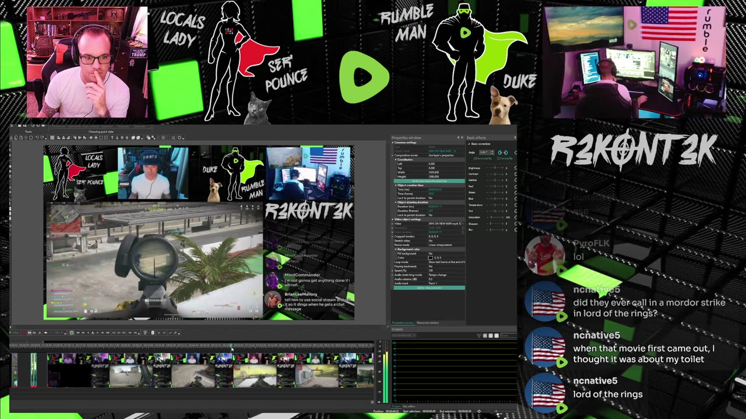Reset the Temperature value with its reset icon
This screenshot has height=419, width=746.
pos(516,205)
